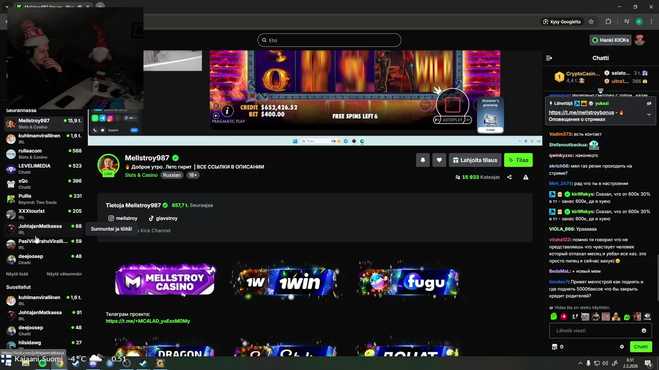Click the pinned mellstroybonus Telegram link
Screen dimensions: 659x370
(x=581, y=113)
